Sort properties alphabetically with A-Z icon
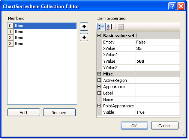Screen dimensions: 189x140 tap(110, 27)
